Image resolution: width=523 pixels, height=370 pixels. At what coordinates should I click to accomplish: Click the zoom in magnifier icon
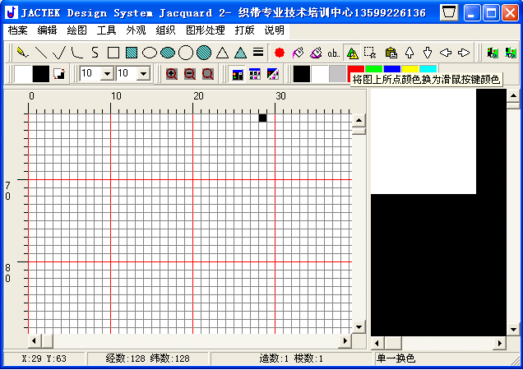point(171,73)
